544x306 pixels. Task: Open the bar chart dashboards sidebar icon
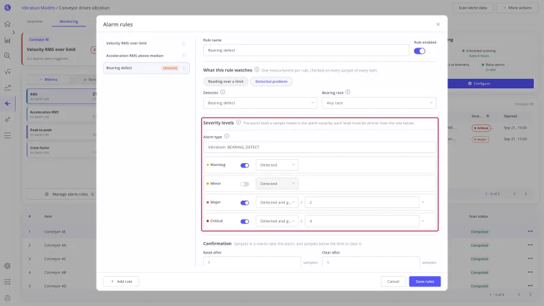point(7,40)
